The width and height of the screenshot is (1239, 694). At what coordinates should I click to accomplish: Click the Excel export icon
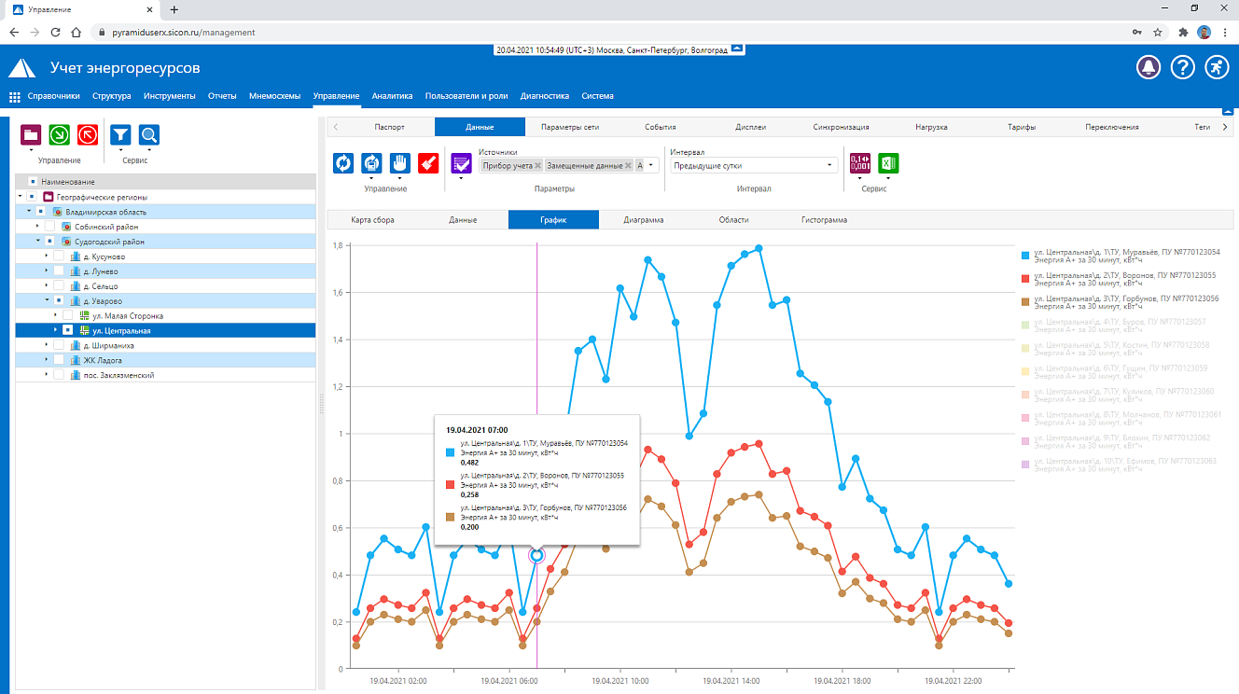888,162
